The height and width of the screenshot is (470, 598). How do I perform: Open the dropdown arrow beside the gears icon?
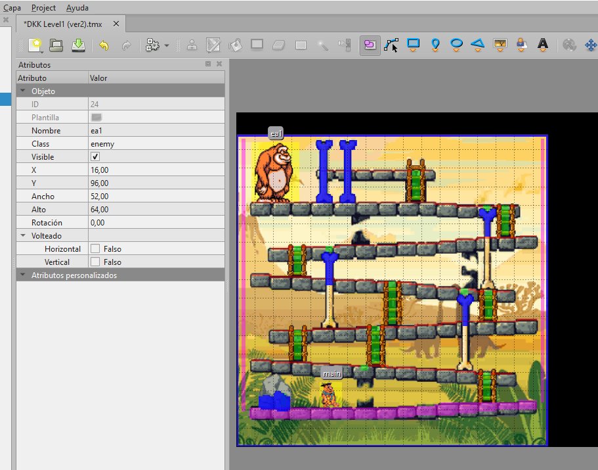point(167,45)
